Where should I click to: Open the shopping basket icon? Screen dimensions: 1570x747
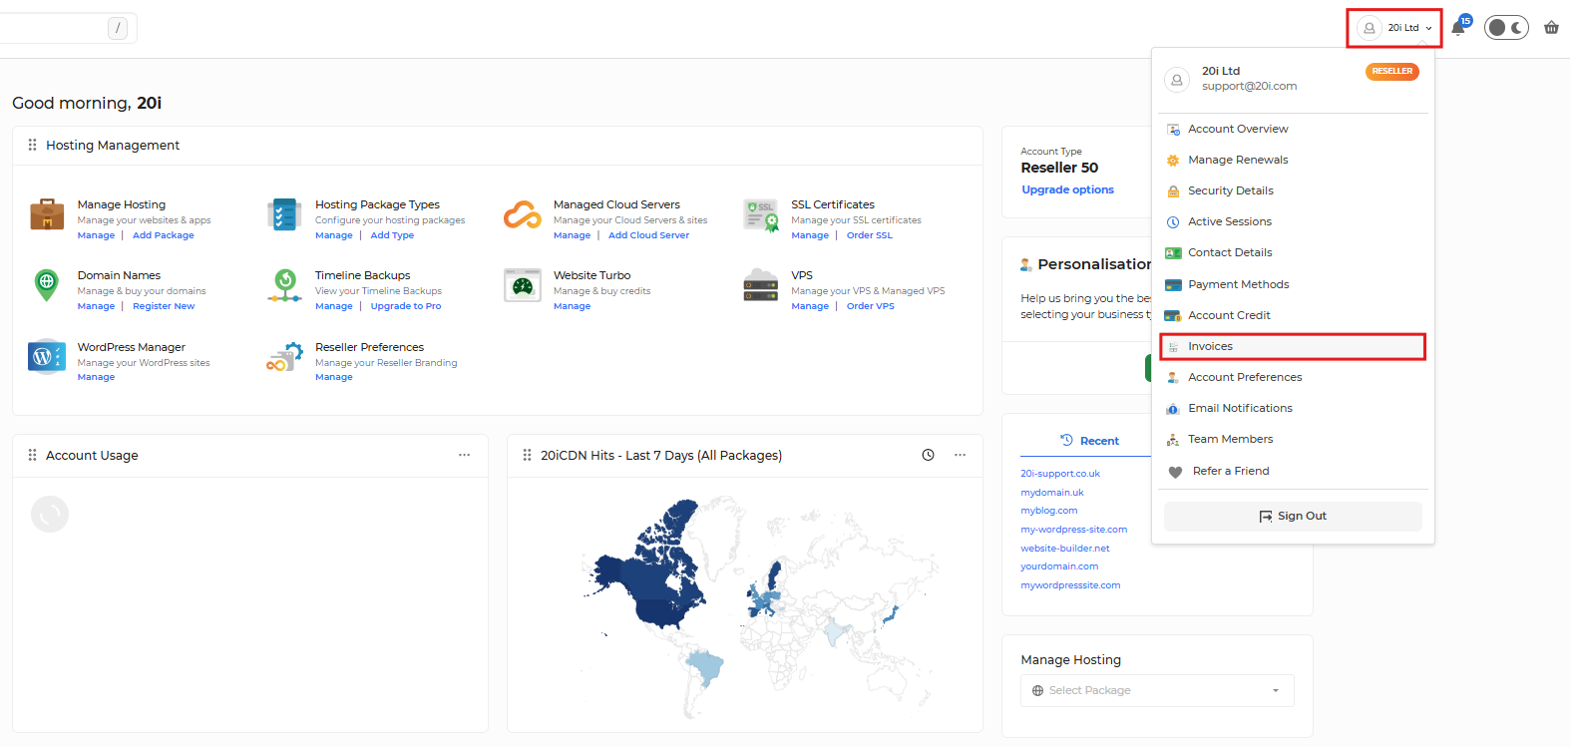tap(1551, 28)
